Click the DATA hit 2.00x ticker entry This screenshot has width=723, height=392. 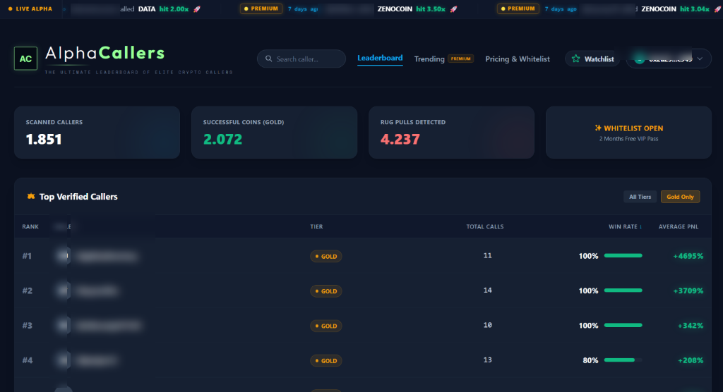pos(163,8)
